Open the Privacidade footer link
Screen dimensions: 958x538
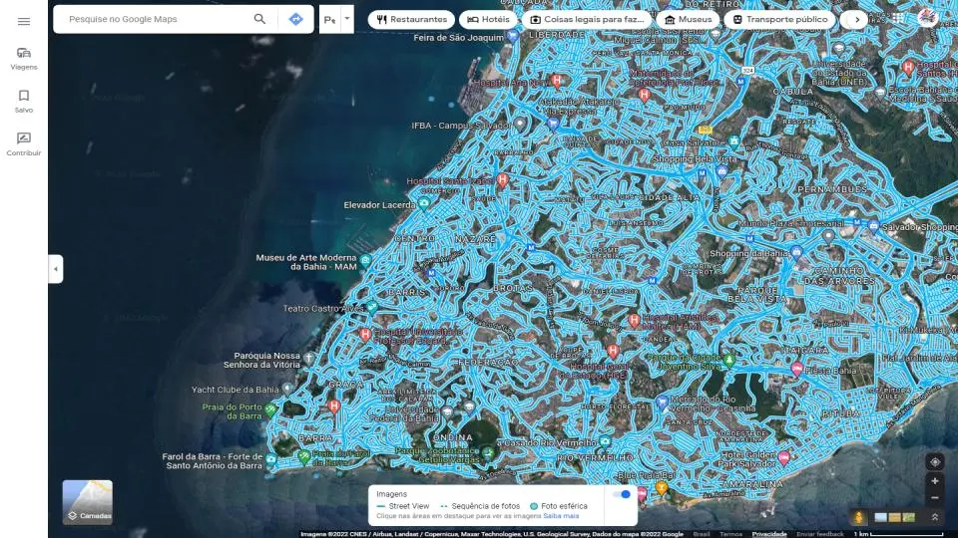(769, 534)
